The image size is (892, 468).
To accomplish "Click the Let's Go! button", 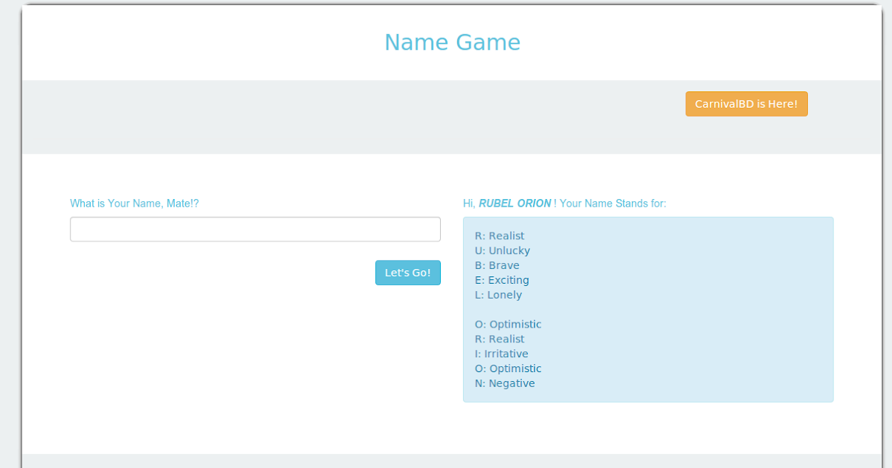I will point(407,273).
